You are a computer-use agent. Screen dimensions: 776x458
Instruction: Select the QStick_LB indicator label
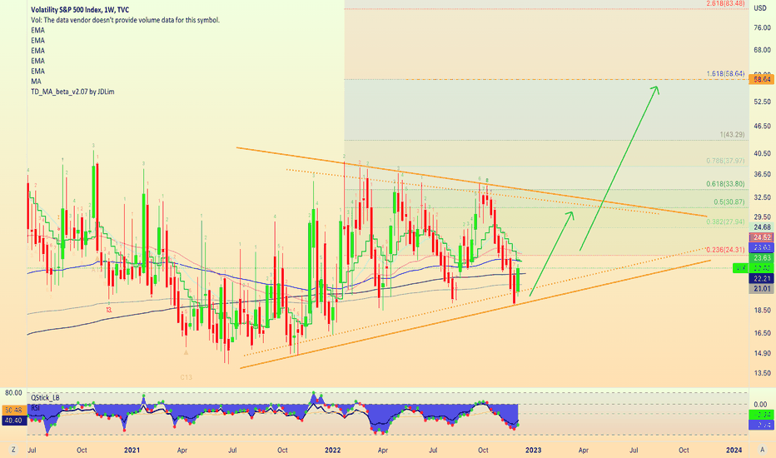pyautogui.click(x=45, y=397)
